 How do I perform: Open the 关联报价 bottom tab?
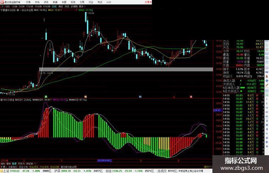tap(13, 167)
